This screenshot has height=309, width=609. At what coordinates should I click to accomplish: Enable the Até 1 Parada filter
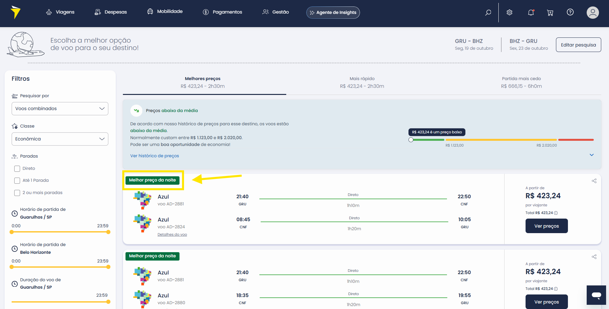pos(17,180)
